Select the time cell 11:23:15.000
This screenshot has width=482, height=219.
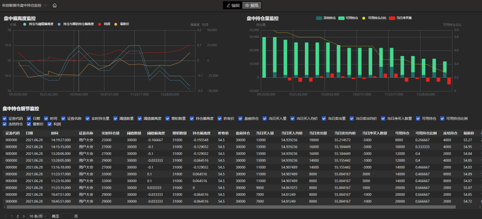coord(61,188)
